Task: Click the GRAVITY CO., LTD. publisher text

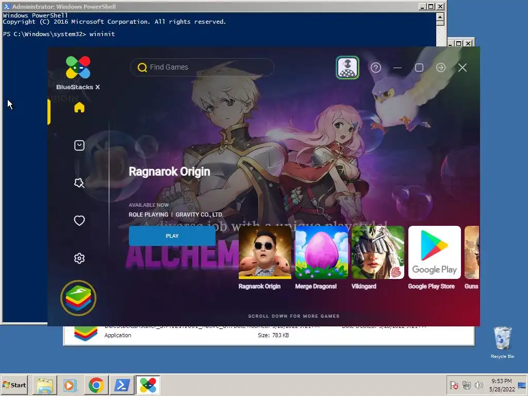Action: 200,214
